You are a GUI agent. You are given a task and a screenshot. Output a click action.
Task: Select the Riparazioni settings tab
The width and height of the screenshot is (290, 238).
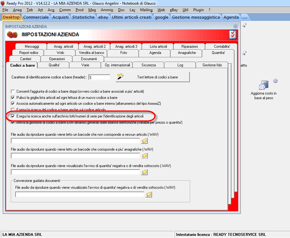coord(190,46)
